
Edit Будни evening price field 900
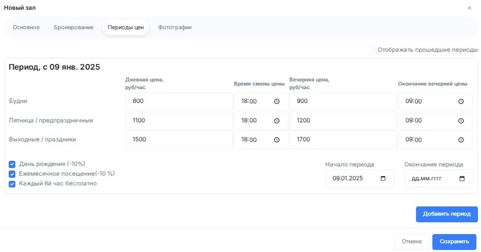coord(343,101)
